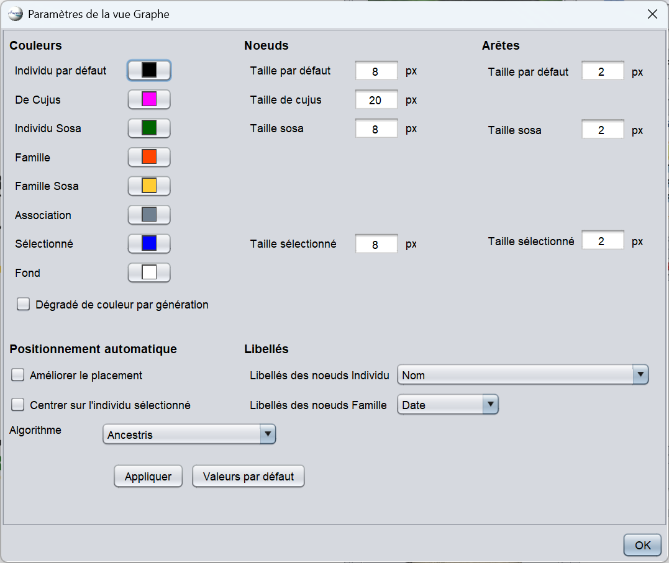Click the Appliquer button
The width and height of the screenshot is (669, 563).
coord(148,477)
